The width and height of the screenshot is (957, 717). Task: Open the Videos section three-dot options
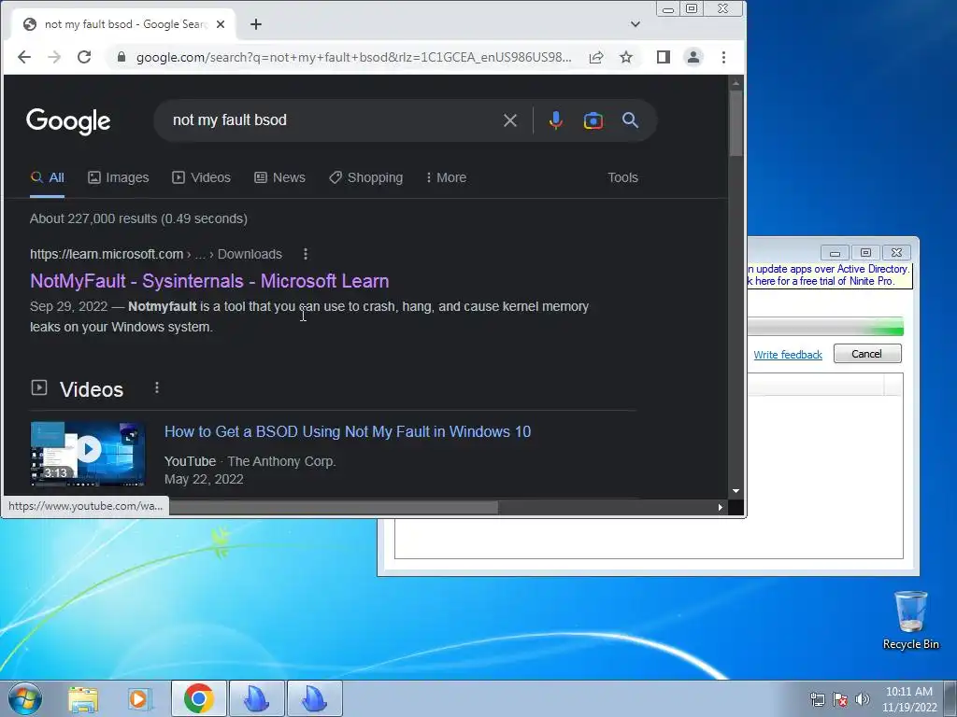pyautogui.click(x=157, y=387)
